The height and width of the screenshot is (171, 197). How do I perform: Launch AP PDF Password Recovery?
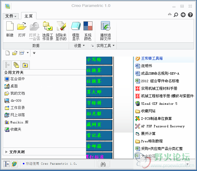tap(160, 126)
